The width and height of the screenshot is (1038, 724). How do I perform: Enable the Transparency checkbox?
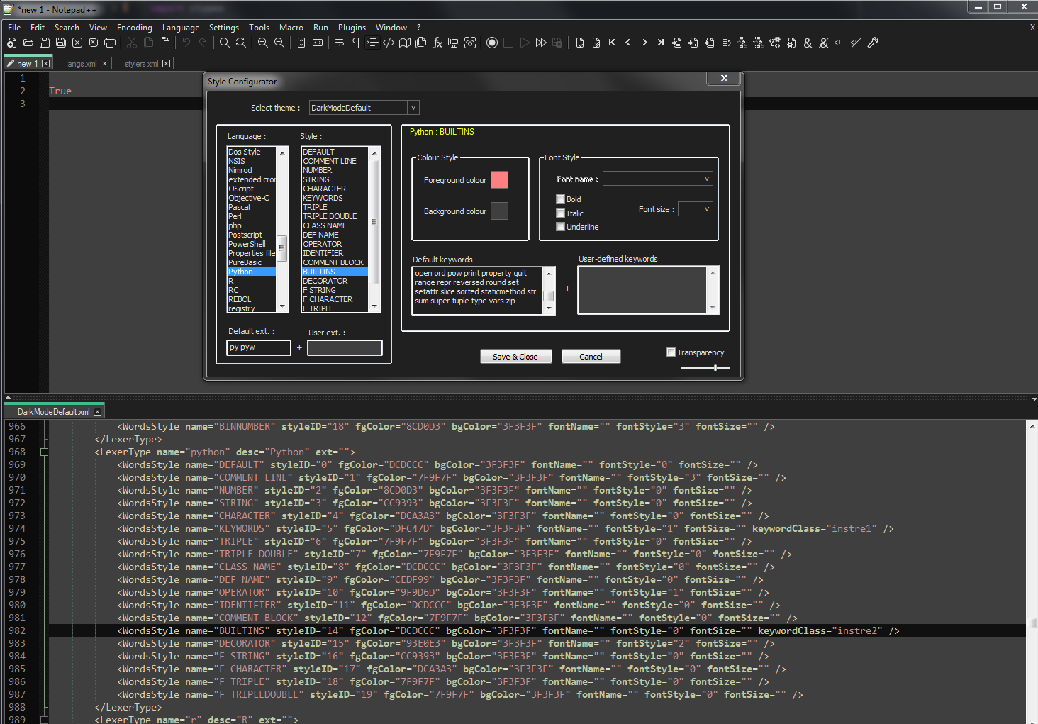(x=671, y=352)
